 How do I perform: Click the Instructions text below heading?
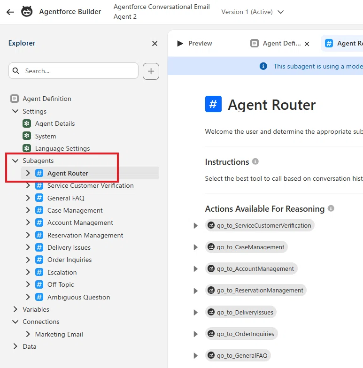284,178
